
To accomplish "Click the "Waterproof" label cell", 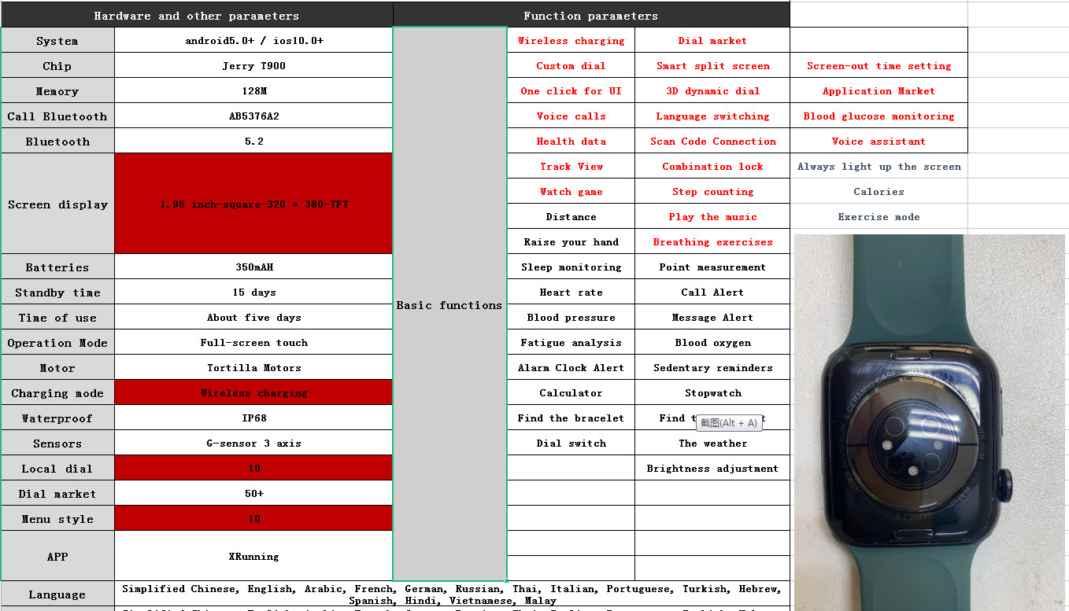I will click(x=57, y=418).
